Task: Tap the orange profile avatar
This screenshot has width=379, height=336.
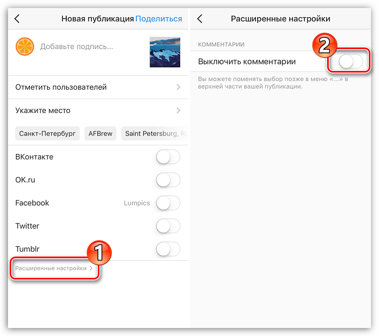Action: click(25, 46)
